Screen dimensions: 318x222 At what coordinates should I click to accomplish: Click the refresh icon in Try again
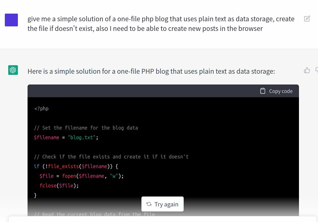(x=149, y=204)
